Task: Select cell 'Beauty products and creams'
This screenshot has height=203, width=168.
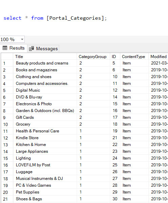Action: [45, 63]
